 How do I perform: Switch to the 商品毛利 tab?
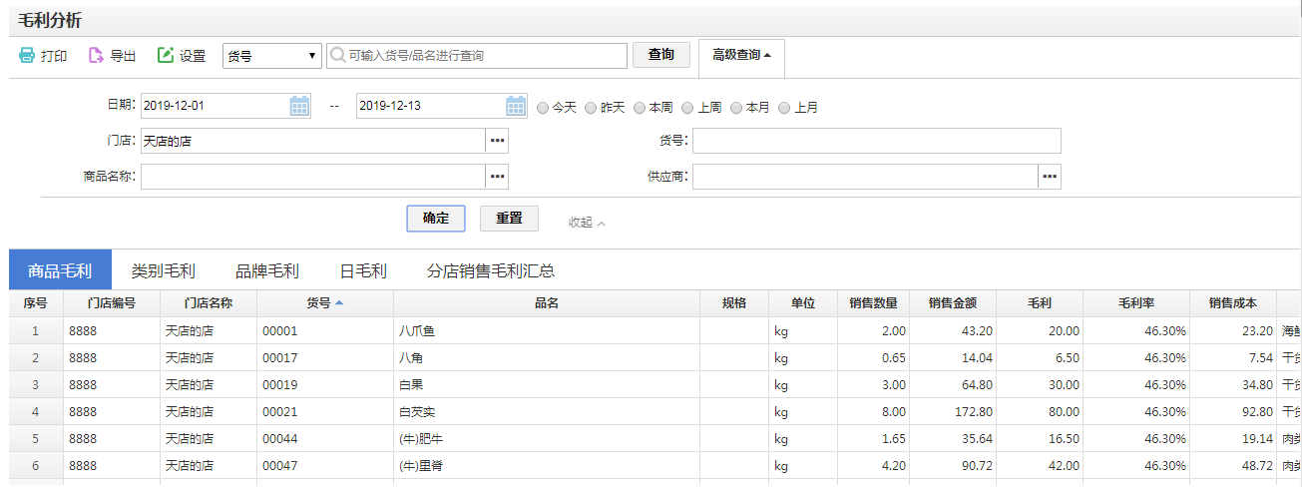pos(60,270)
